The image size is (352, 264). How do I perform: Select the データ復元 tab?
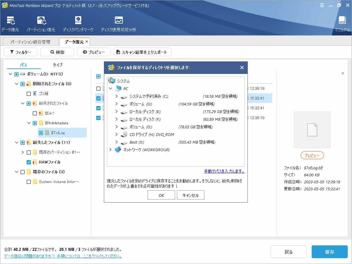point(74,42)
